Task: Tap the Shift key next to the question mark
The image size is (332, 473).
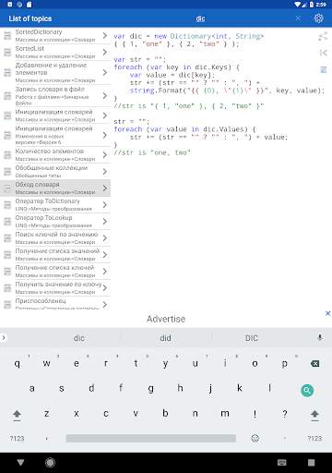Action: (x=314, y=414)
